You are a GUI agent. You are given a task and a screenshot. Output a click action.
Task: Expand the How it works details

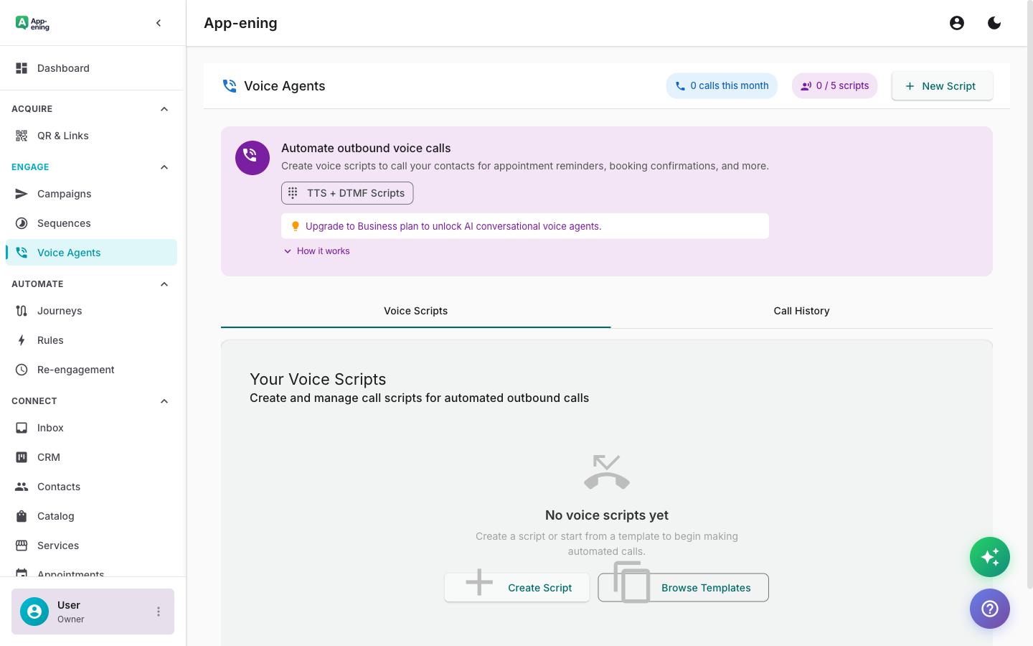tap(317, 251)
